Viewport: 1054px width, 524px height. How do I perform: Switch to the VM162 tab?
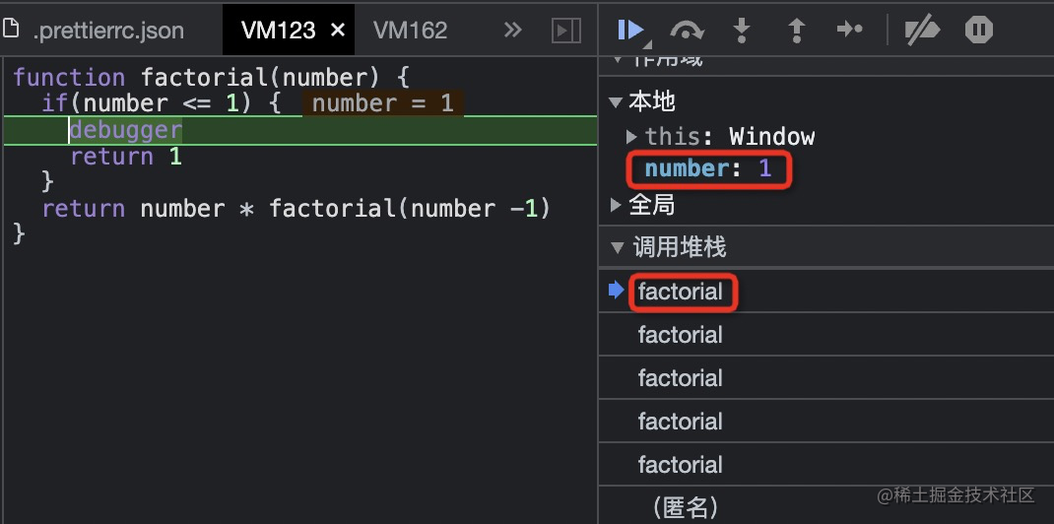410,31
